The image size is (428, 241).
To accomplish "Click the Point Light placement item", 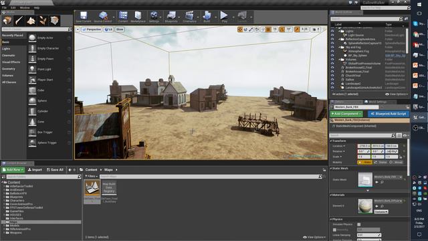I will click(49, 70).
